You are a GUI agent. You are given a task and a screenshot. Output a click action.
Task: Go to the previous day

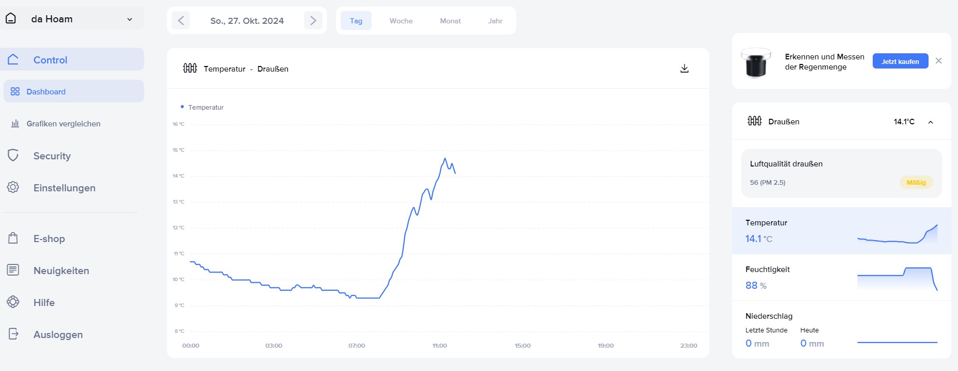click(181, 21)
